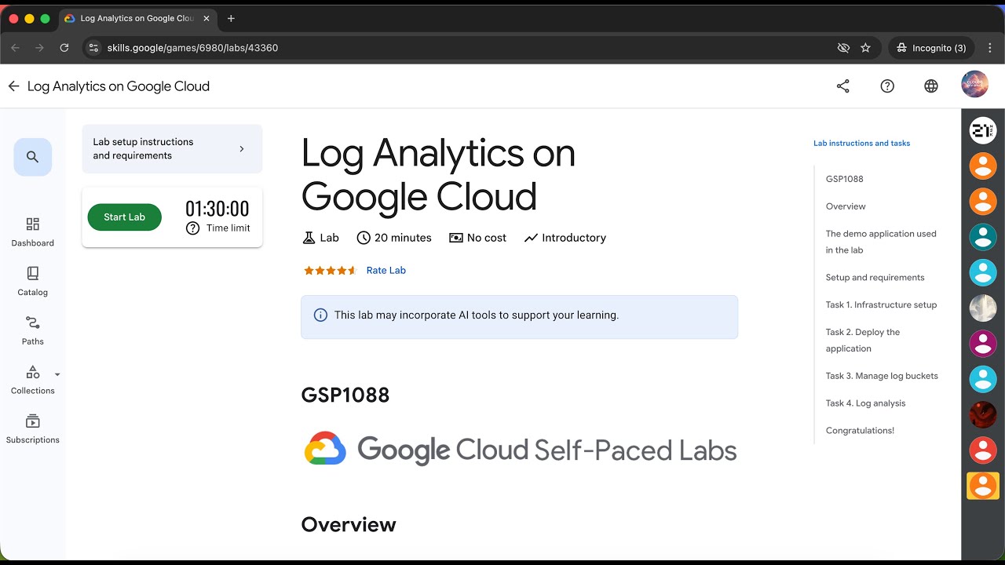Click Lab instructions and tasks heading
The width and height of the screenshot is (1005, 565).
(x=862, y=144)
